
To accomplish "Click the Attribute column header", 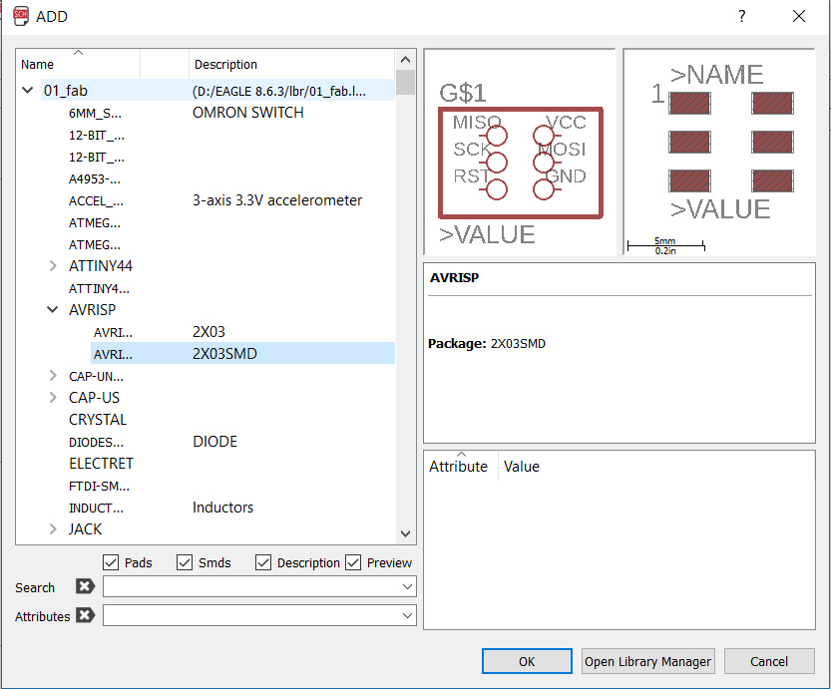I will coord(461,467).
